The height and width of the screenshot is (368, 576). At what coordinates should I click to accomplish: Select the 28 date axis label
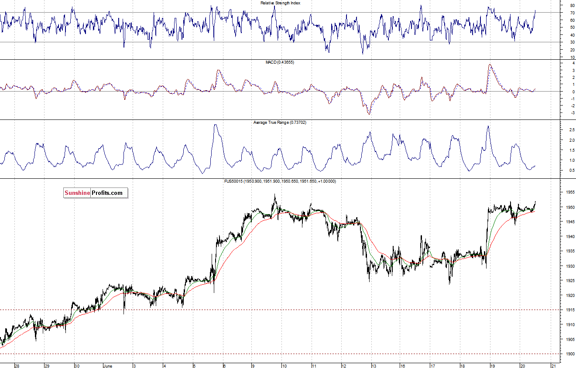tap(17, 365)
